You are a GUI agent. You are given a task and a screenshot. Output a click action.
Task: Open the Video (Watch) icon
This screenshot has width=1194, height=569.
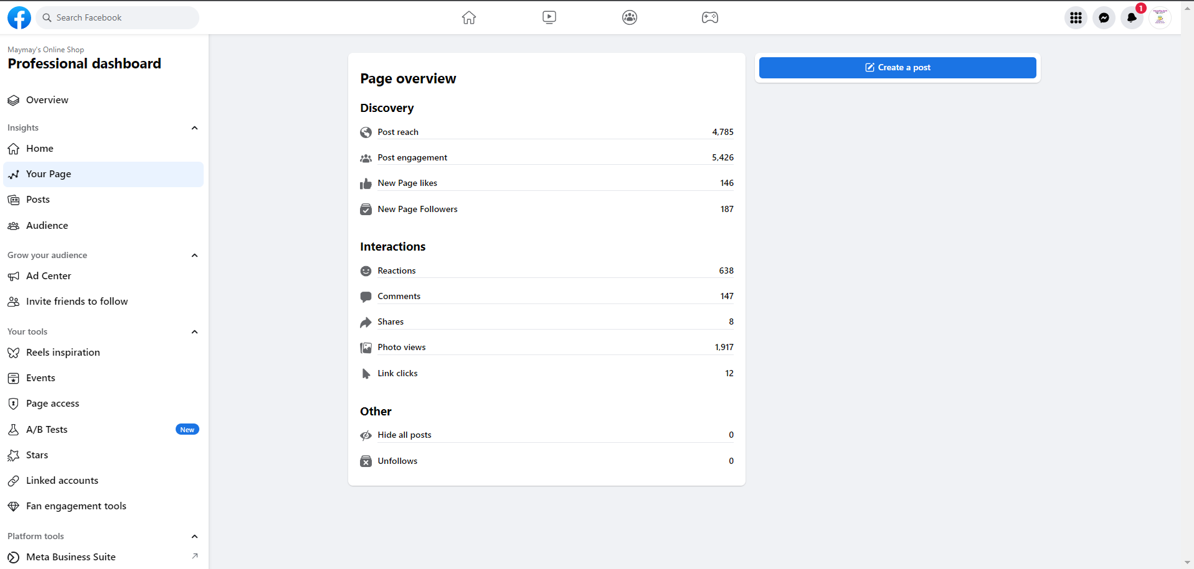[549, 17]
